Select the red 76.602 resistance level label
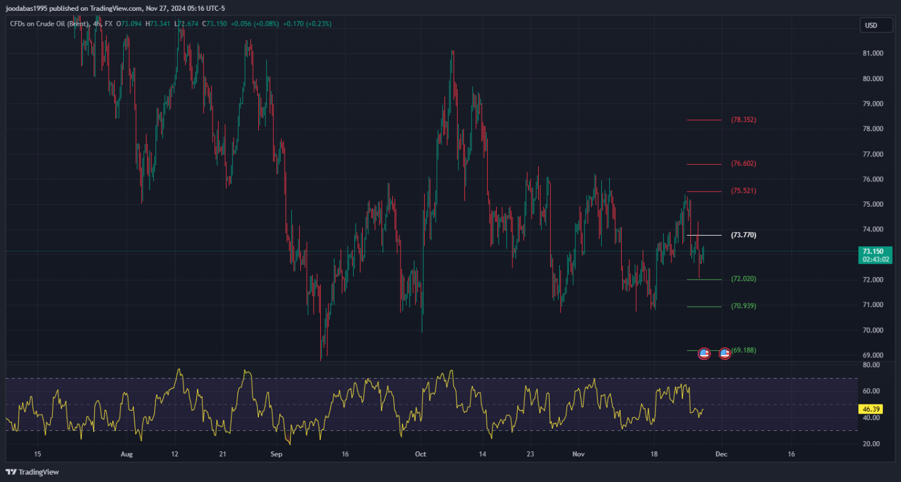The image size is (901, 482). pos(743,163)
